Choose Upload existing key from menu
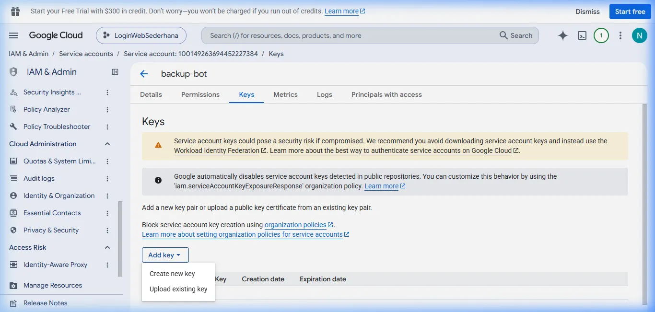This screenshot has width=655, height=312. tap(178, 289)
